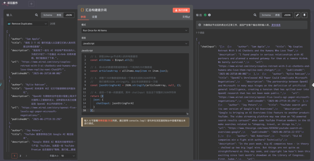This screenshot has height=161, width=314.
Task: Open the 特殊变量/方法 link
Action: click(x=105, y=121)
